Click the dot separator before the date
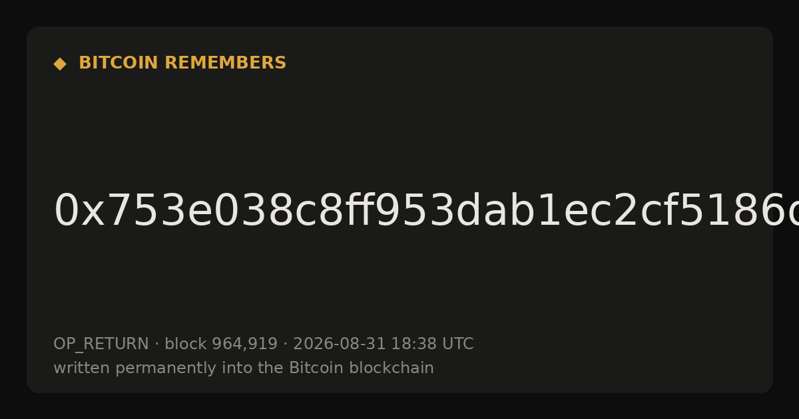This screenshot has width=799, height=419. pyautogui.click(x=286, y=345)
